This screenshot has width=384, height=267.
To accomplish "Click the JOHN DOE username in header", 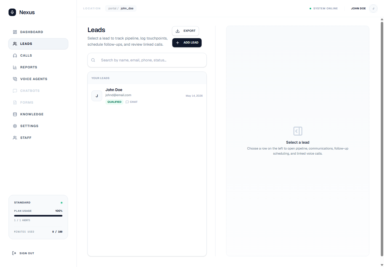I will (x=358, y=9).
